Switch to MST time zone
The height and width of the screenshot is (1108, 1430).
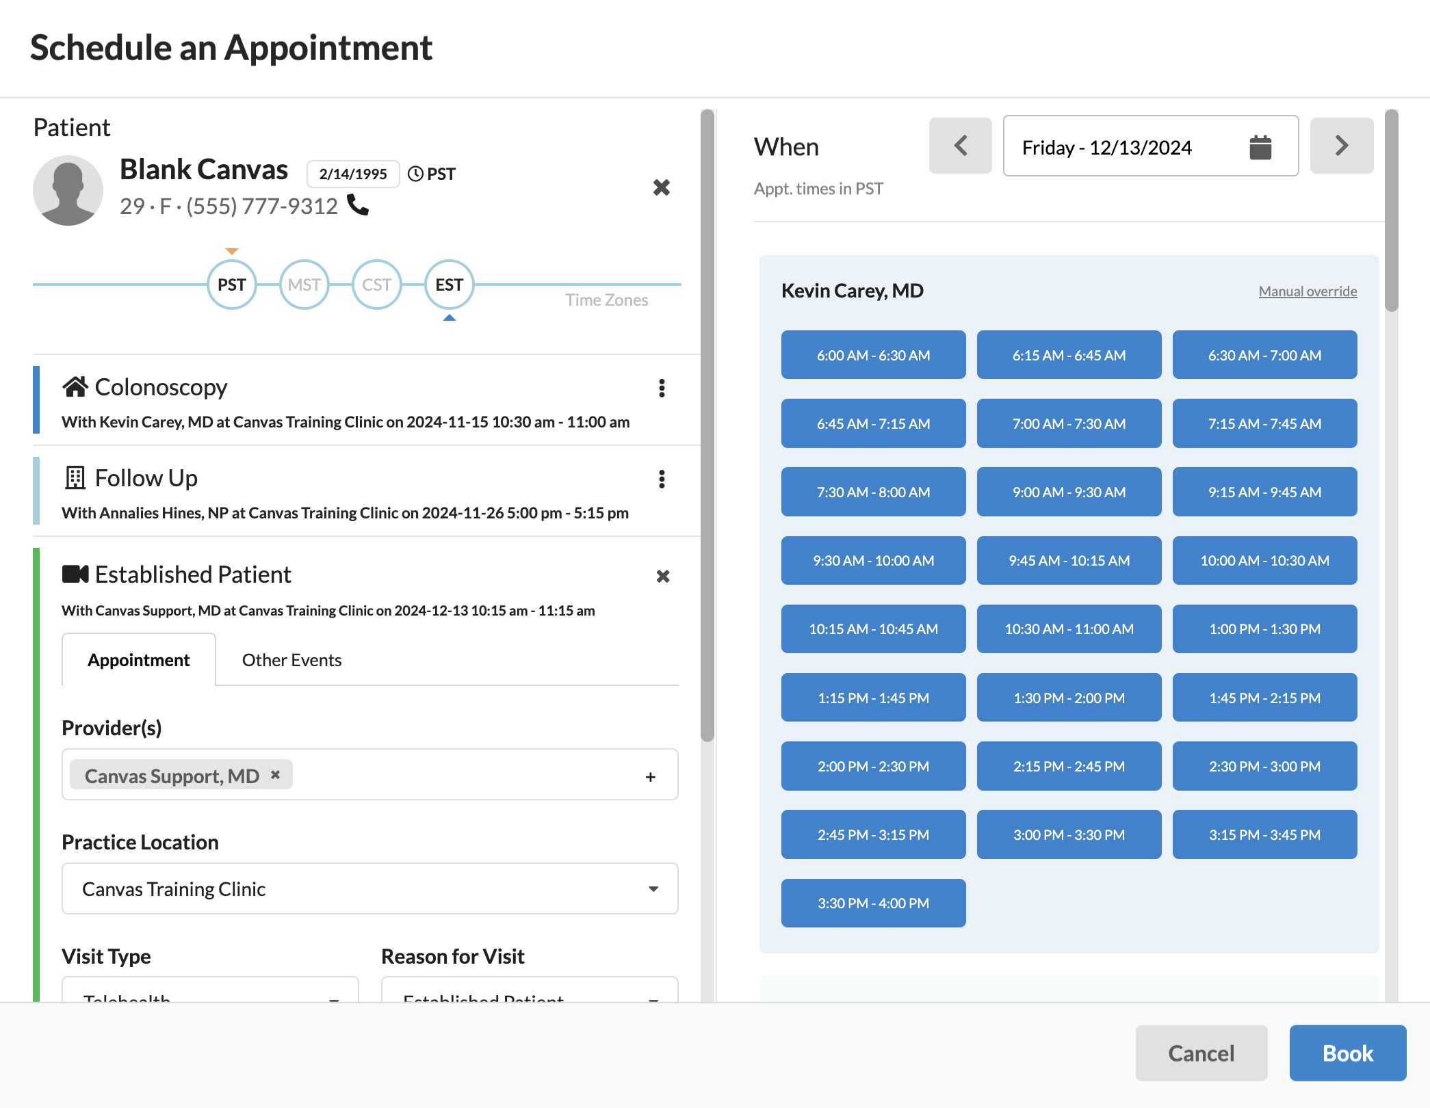tap(304, 285)
